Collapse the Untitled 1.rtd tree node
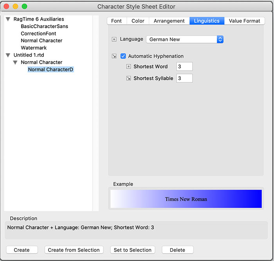The image size is (274, 261). point(8,55)
